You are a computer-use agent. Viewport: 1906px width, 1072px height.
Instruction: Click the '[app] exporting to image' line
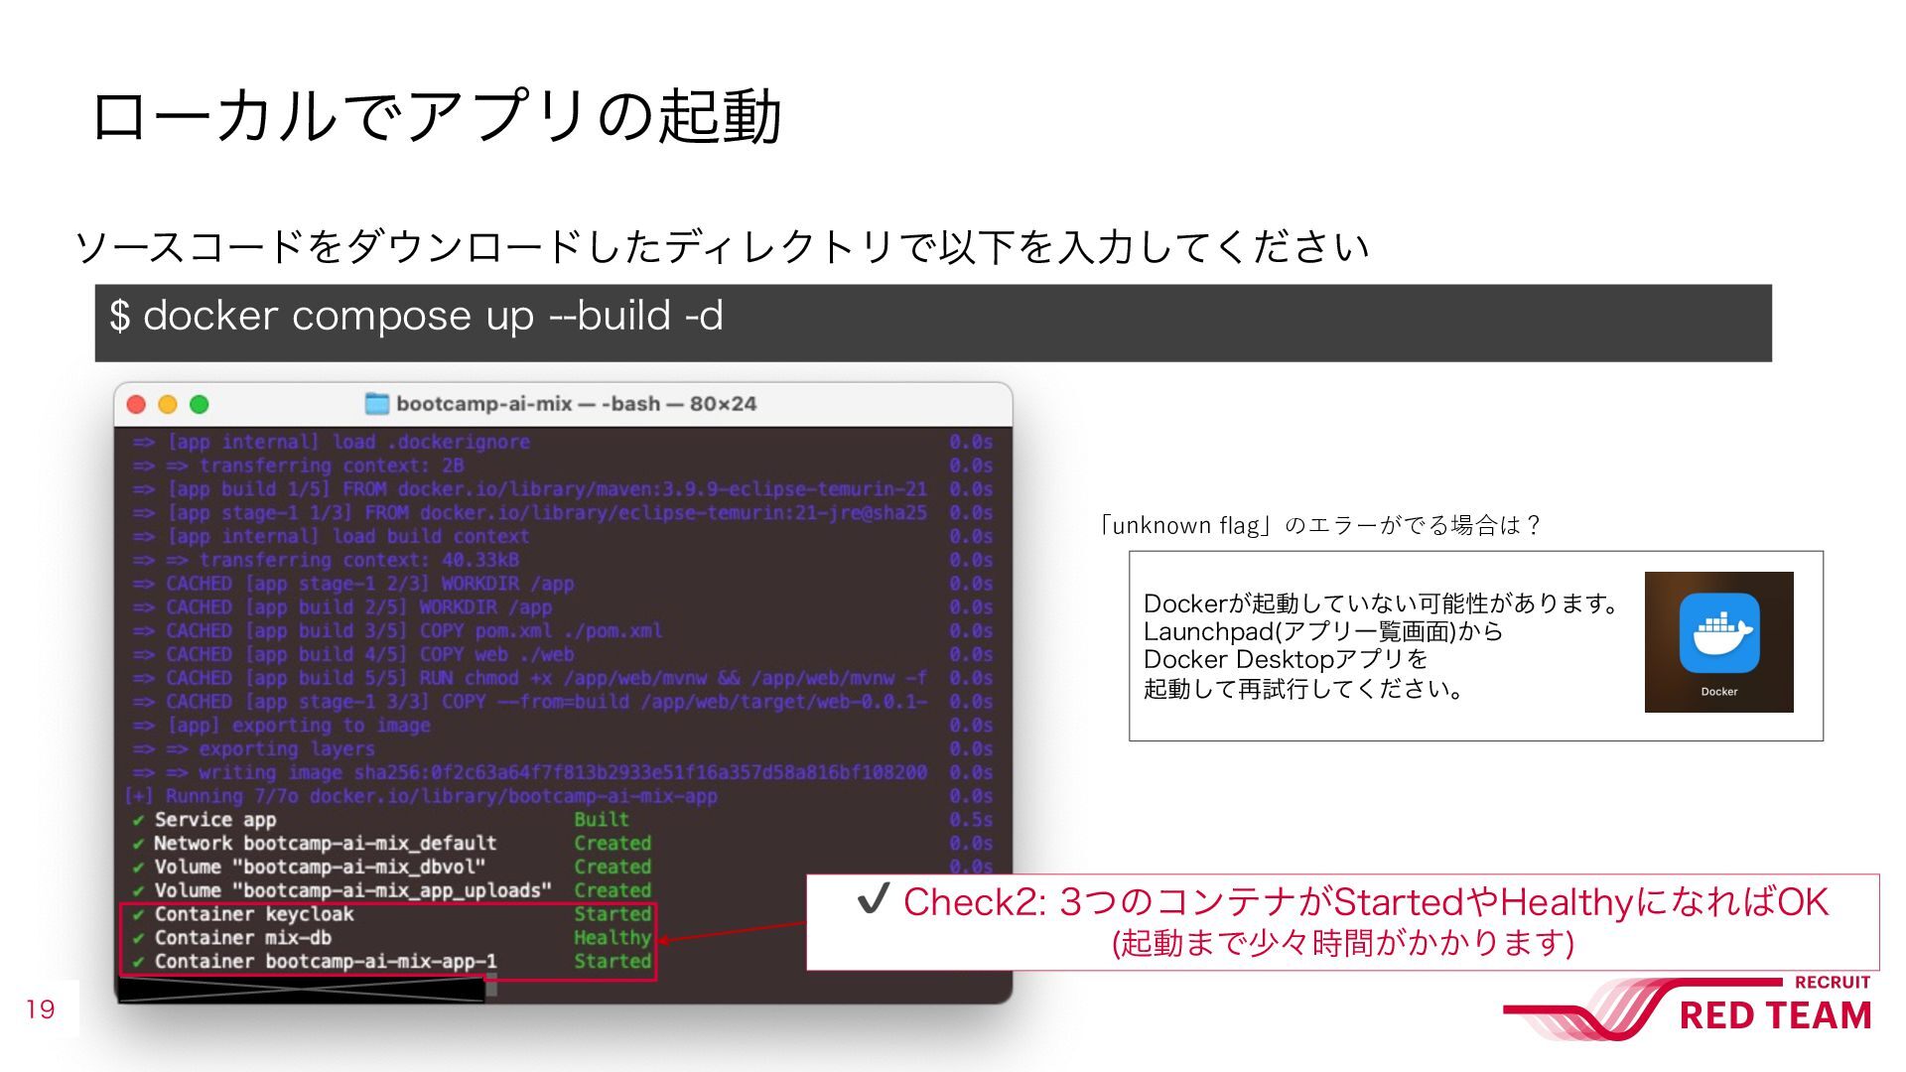[282, 726]
